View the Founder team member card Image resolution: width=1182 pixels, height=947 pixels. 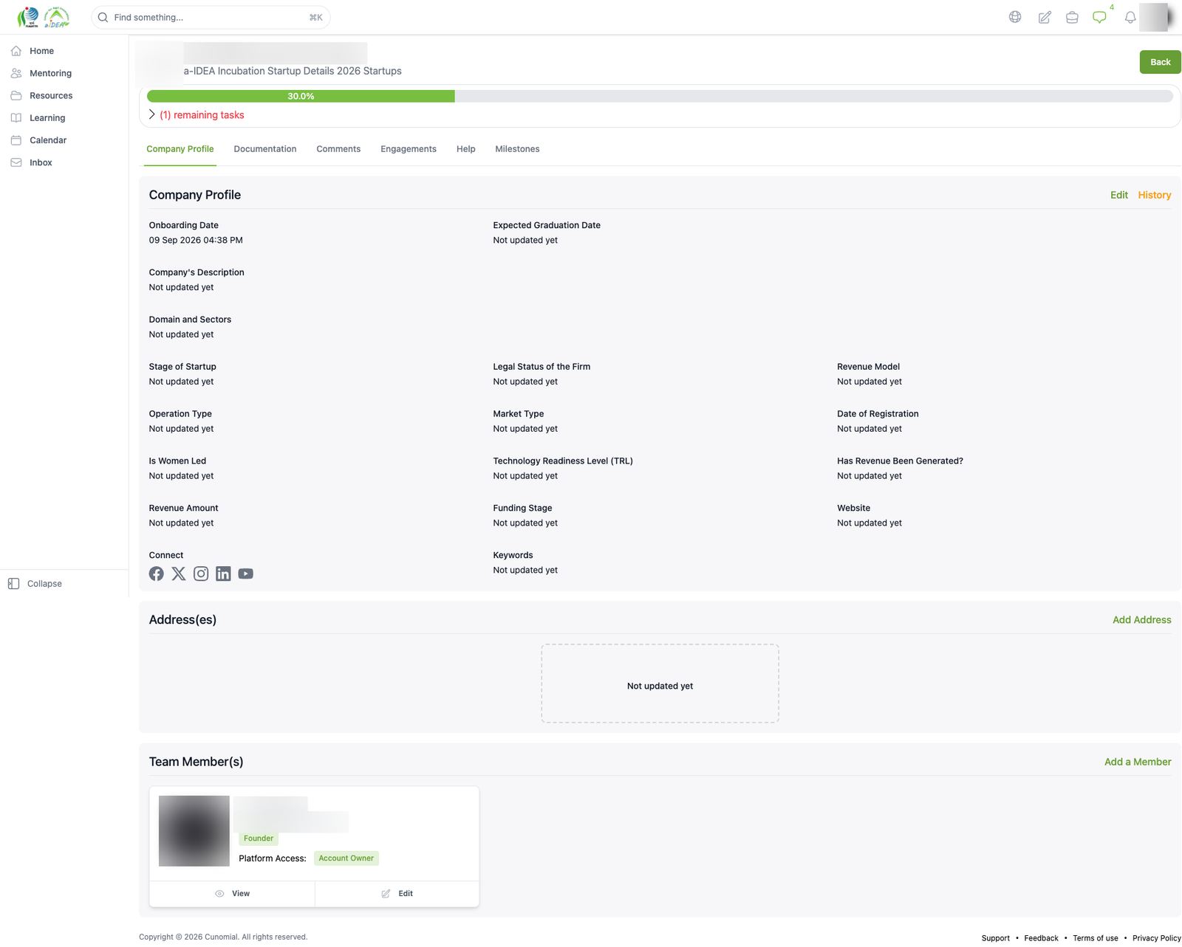click(233, 893)
